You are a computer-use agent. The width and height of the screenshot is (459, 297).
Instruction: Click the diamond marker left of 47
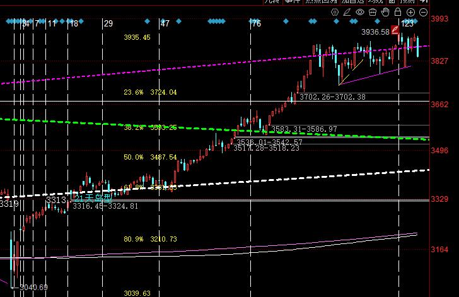[x=148, y=21]
